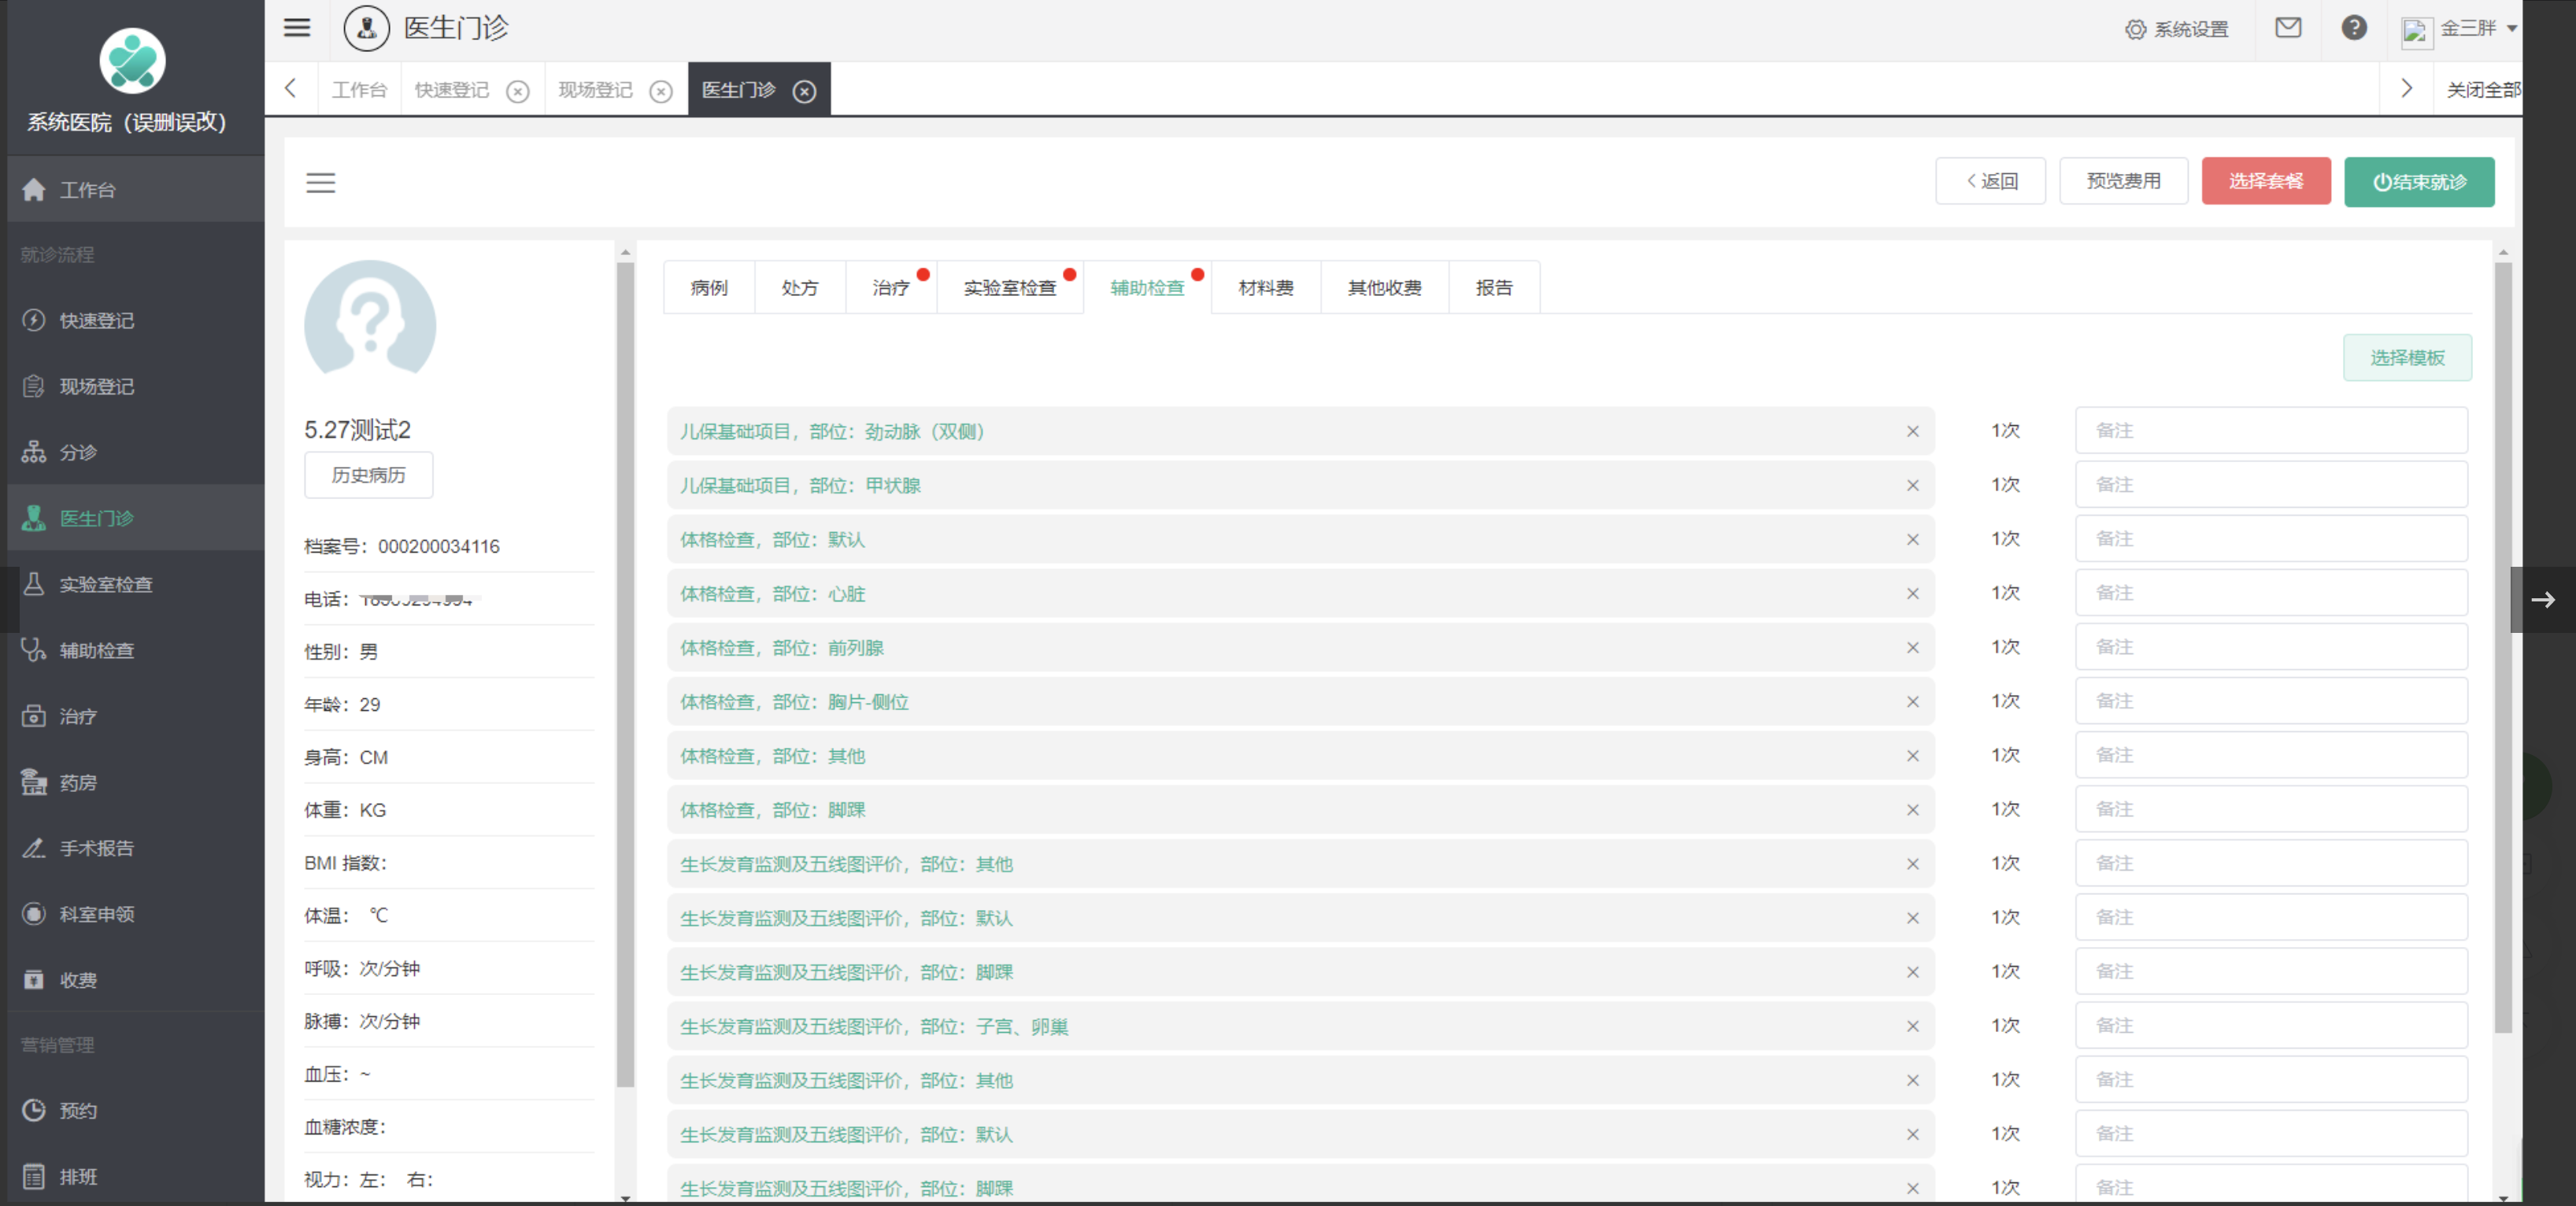This screenshot has height=1206, width=2576.
Task: Click 关闭全部 to close all tabs
Action: coord(2484,90)
